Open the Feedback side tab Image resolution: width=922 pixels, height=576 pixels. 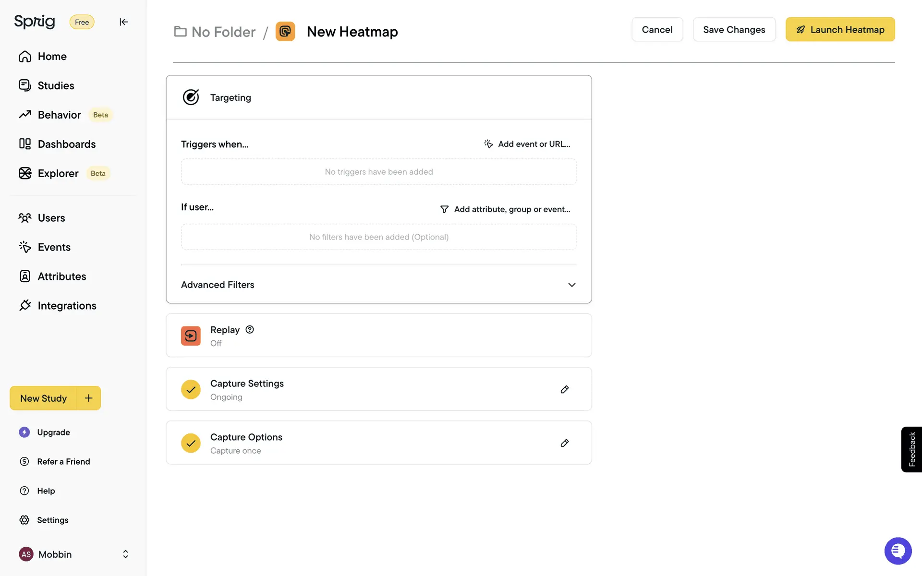(x=911, y=449)
